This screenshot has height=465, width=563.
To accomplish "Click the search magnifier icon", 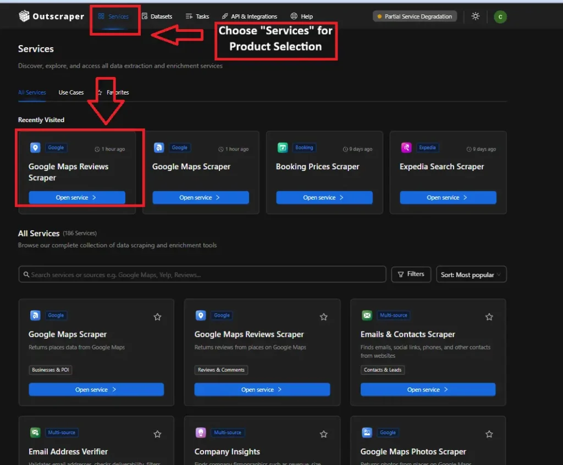I will click(26, 274).
